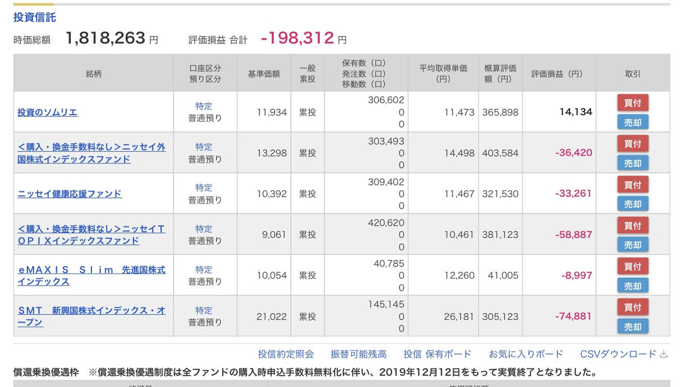
Task: Click profit value 14,134
Action: [576, 112]
